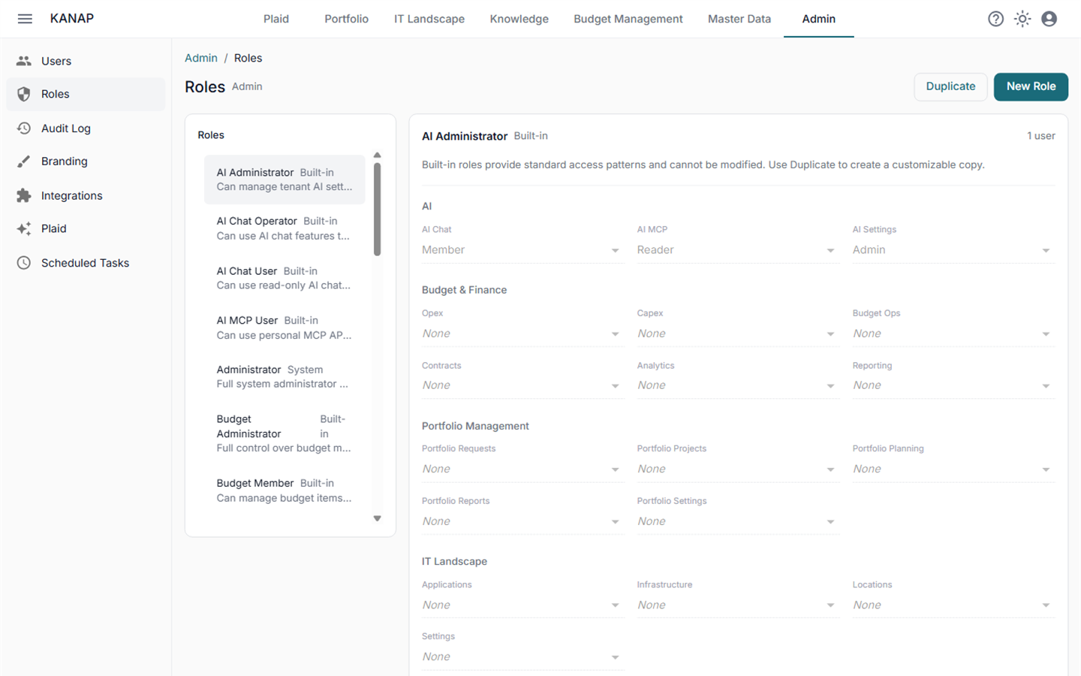Click the Roles shield icon in sidebar
This screenshot has width=1081, height=676.
pyautogui.click(x=24, y=94)
